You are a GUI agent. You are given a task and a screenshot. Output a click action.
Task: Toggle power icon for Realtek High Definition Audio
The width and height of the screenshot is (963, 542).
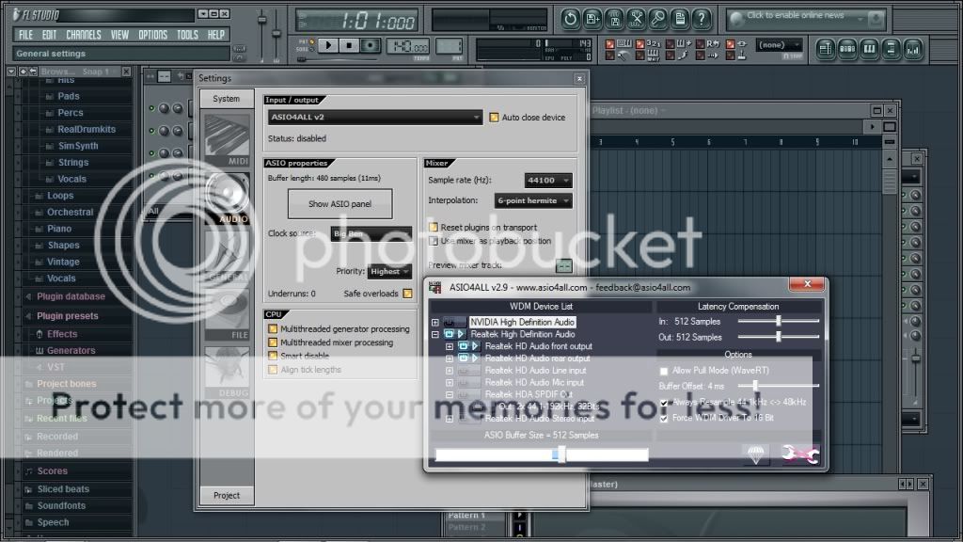coord(449,334)
